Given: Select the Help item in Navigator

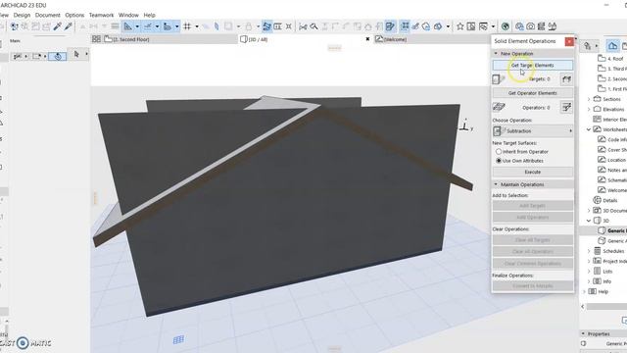Looking at the screenshot, I should (599, 291).
